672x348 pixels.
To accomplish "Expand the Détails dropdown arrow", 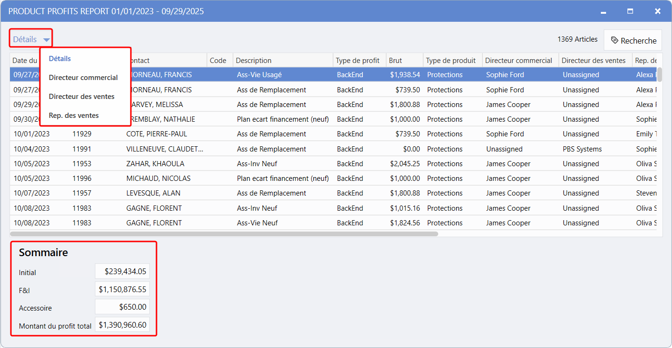I will point(46,40).
